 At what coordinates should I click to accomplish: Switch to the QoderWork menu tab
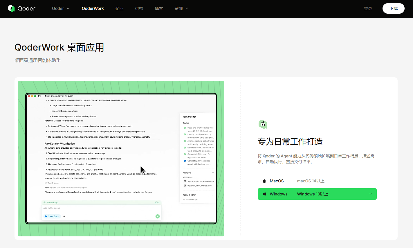[93, 8]
